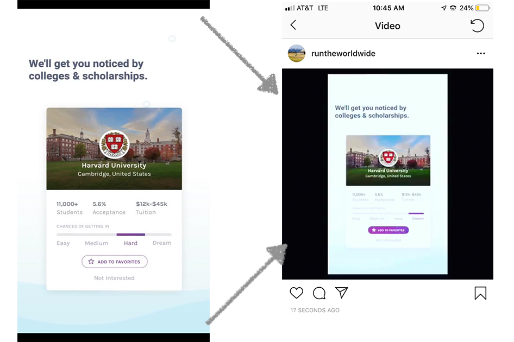Tap the battery icon in status bar

tap(483, 8)
